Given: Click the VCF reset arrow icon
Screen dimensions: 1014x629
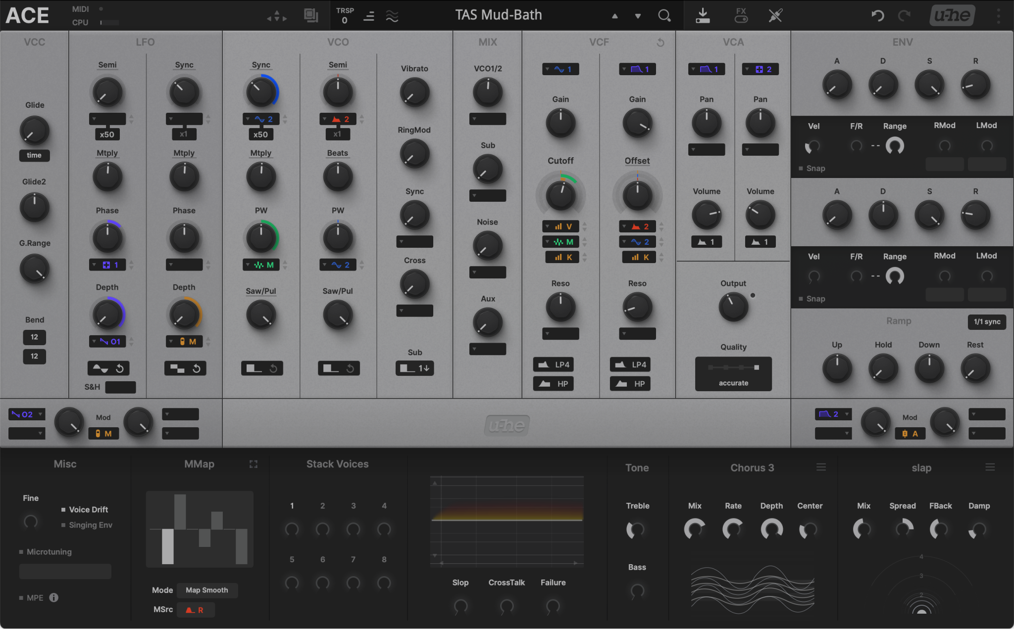Looking at the screenshot, I should tap(660, 43).
